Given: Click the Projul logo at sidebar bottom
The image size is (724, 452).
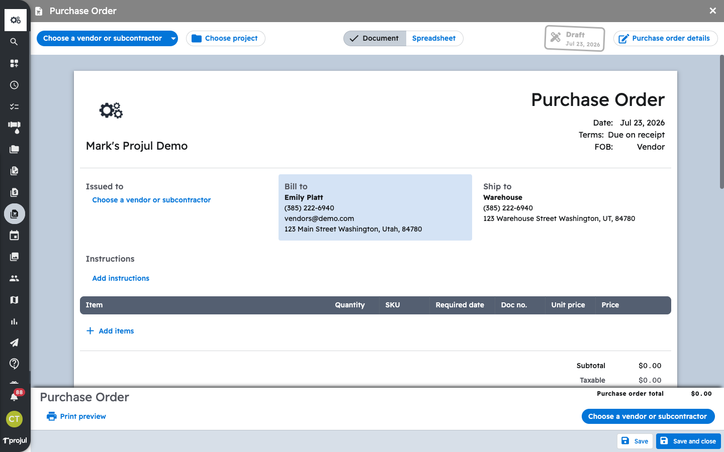Looking at the screenshot, I should click(x=15, y=440).
